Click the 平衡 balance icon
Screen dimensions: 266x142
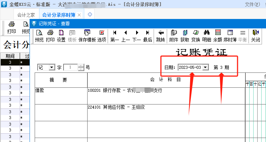(x=242, y=36)
